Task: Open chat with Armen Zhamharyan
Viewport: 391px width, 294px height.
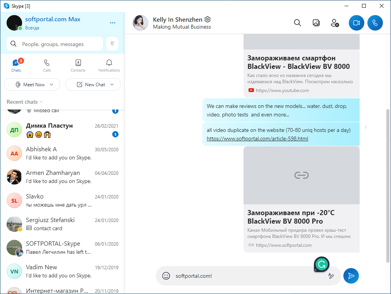Action: [62, 177]
